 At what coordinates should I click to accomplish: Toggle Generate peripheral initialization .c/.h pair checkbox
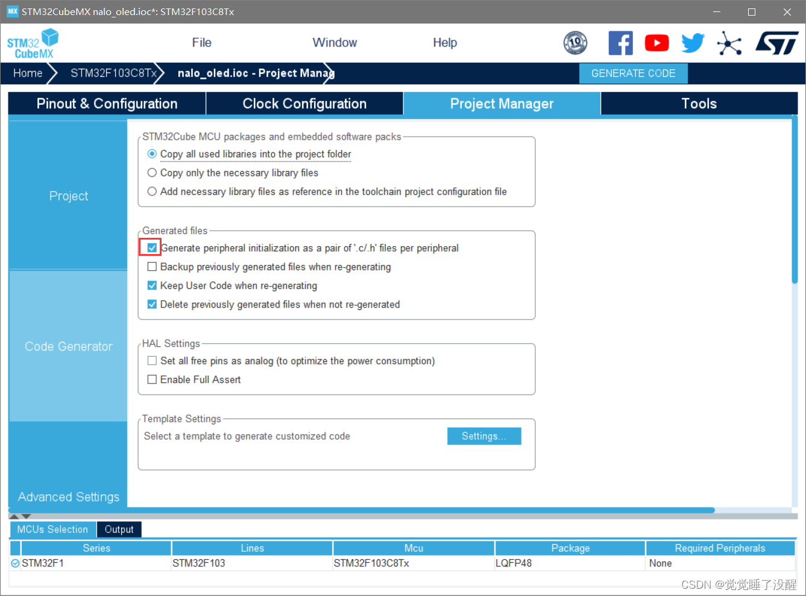pos(152,248)
